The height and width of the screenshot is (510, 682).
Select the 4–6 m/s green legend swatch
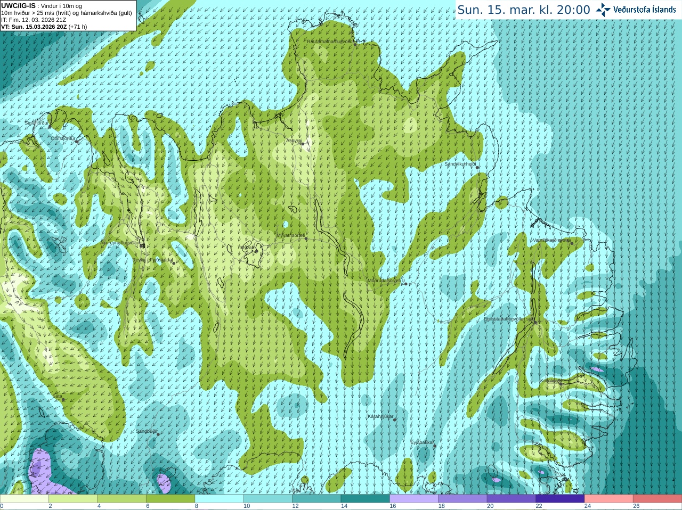click(122, 499)
